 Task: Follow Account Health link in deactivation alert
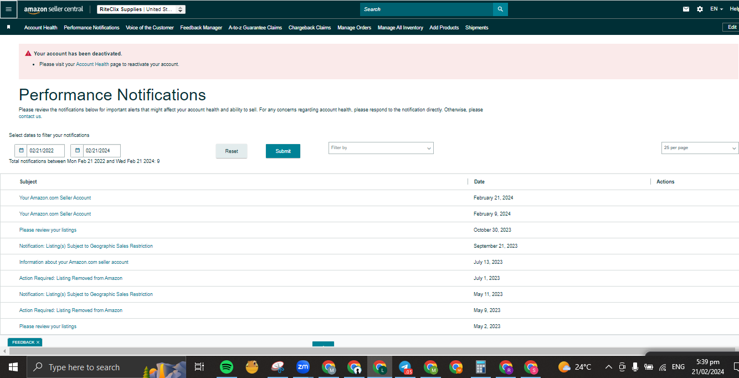[x=93, y=64]
